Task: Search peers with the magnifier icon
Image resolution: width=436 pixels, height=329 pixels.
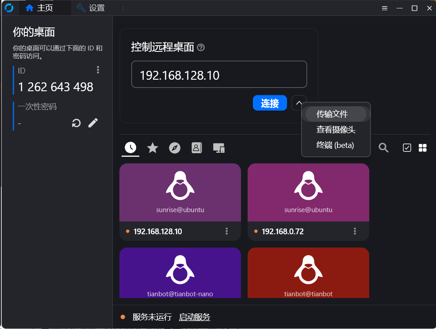Action: click(x=383, y=148)
